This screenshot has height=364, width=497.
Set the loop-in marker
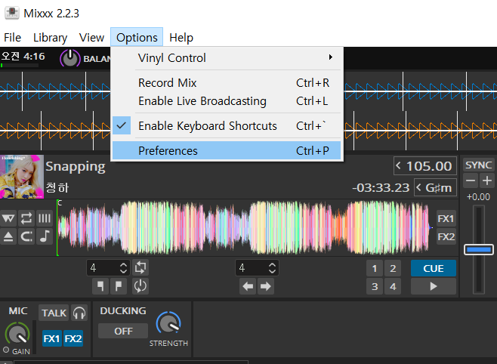[100, 286]
